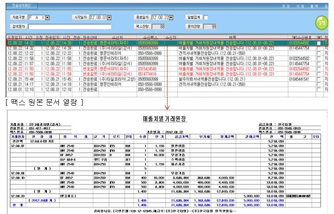Select the (주)타일코리아(고양) recipient cell
Image resolution: width=334 pixels, height=214 pixels.
click(x=117, y=79)
